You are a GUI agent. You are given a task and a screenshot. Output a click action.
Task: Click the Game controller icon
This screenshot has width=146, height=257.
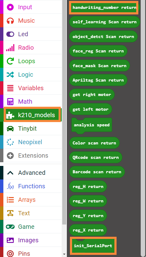point(10,227)
